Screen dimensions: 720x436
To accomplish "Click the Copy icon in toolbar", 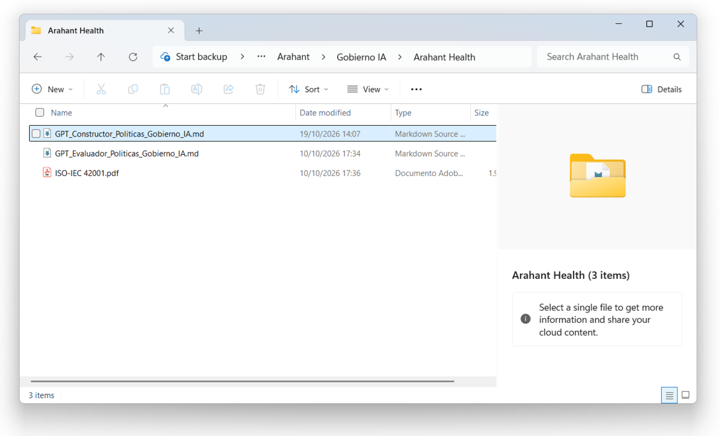I will tap(133, 89).
